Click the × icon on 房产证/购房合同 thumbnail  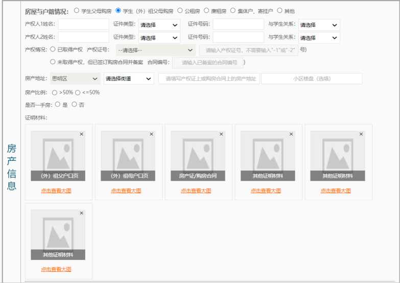(x=221, y=134)
